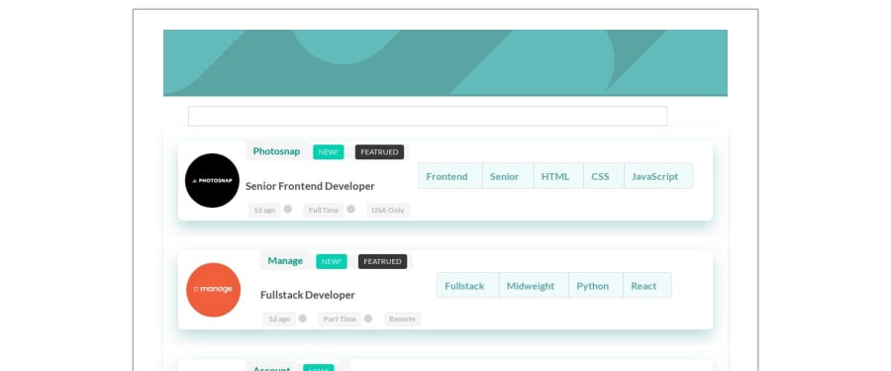The width and height of the screenshot is (891, 371).
Task: Click 'Full Time' label on Photosnap card
Action: (324, 210)
